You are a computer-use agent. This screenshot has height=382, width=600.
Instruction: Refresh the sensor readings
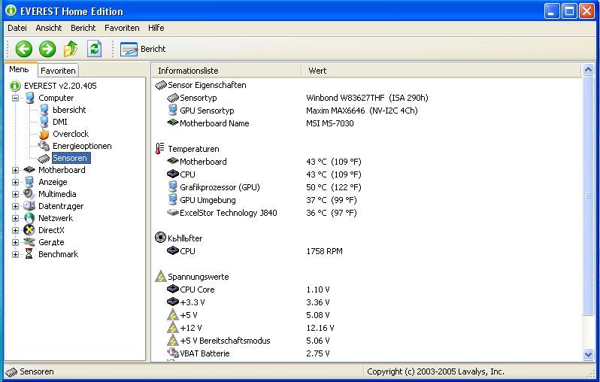[x=94, y=49]
